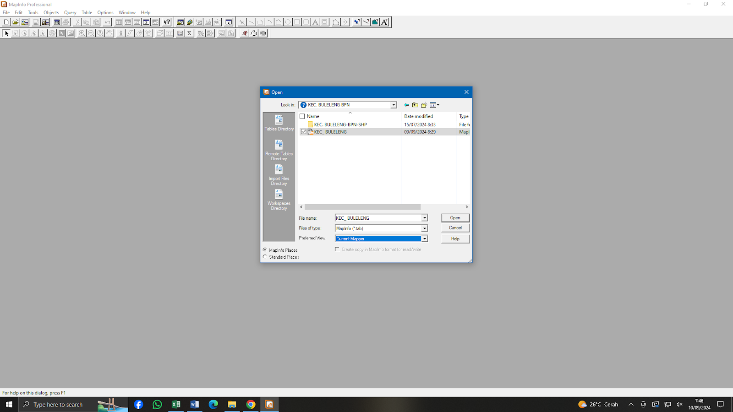Click the Show/Hide MapBasic Window icon
The height and width of the screenshot is (412, 733).
click(x=254, y=33)
